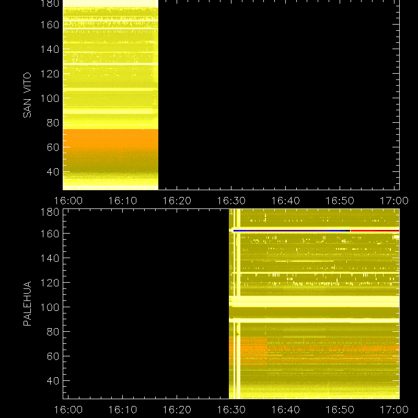Select the 80 label on SAN VITO axis
The height and width of the screenshot is (418, 418).
(53, 123)
